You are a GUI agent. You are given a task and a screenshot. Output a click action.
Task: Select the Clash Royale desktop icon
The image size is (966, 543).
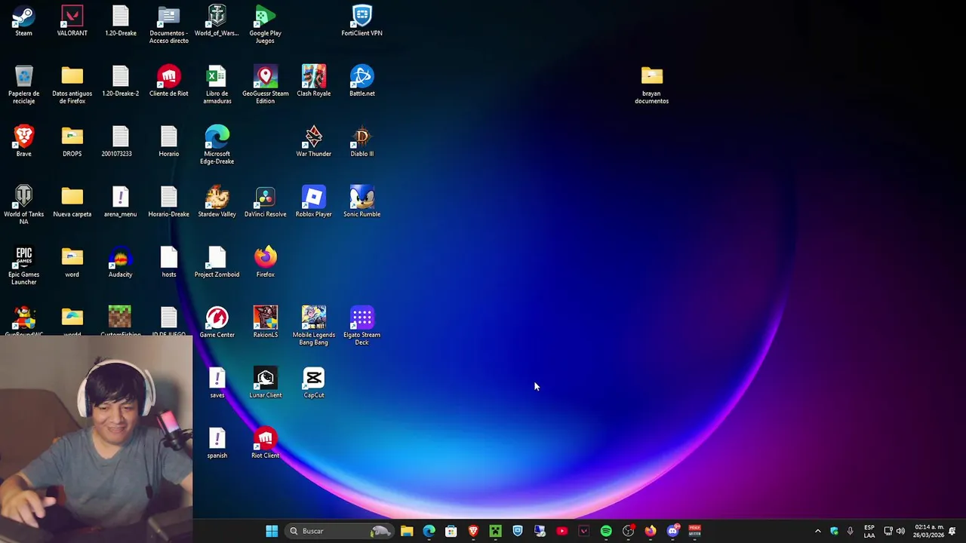click(x=313, y=81)
